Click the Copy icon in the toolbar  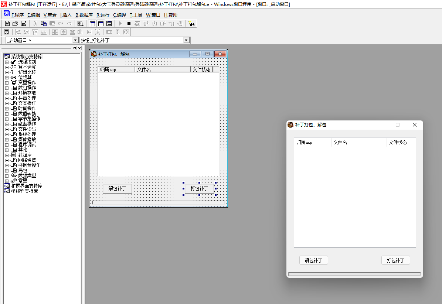coord(44,23)
